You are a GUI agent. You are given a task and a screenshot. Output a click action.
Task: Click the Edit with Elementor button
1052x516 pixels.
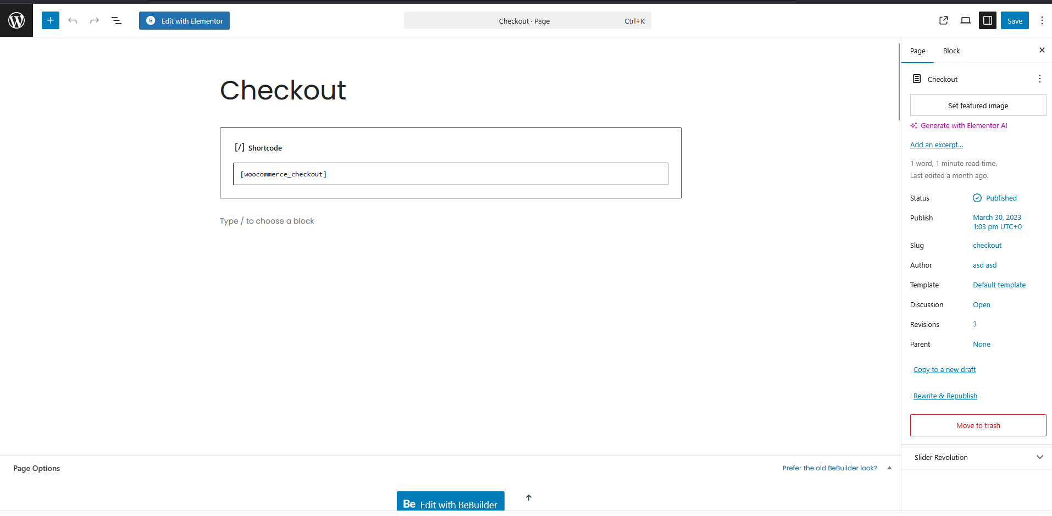(184, 21)
